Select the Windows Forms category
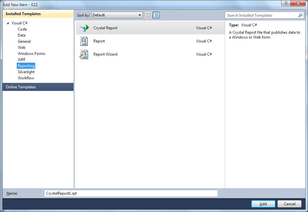 coord(31,54)
